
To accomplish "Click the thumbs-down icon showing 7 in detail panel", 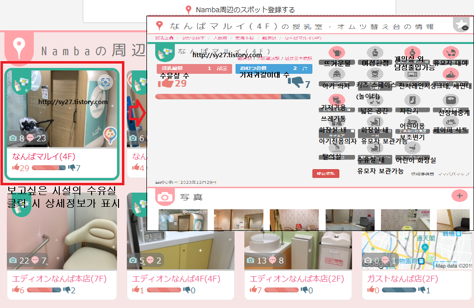I will click(295, 81).
